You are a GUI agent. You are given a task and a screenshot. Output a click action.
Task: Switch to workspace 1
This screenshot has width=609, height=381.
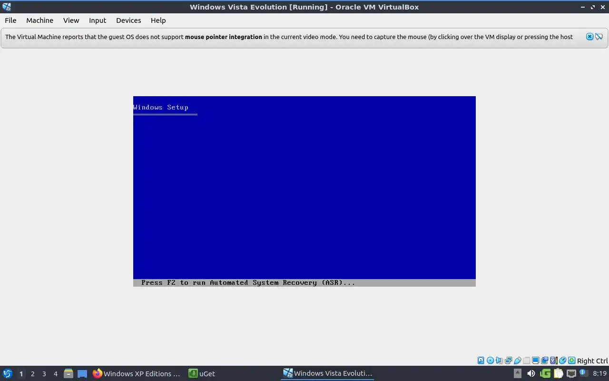[21, 373]
